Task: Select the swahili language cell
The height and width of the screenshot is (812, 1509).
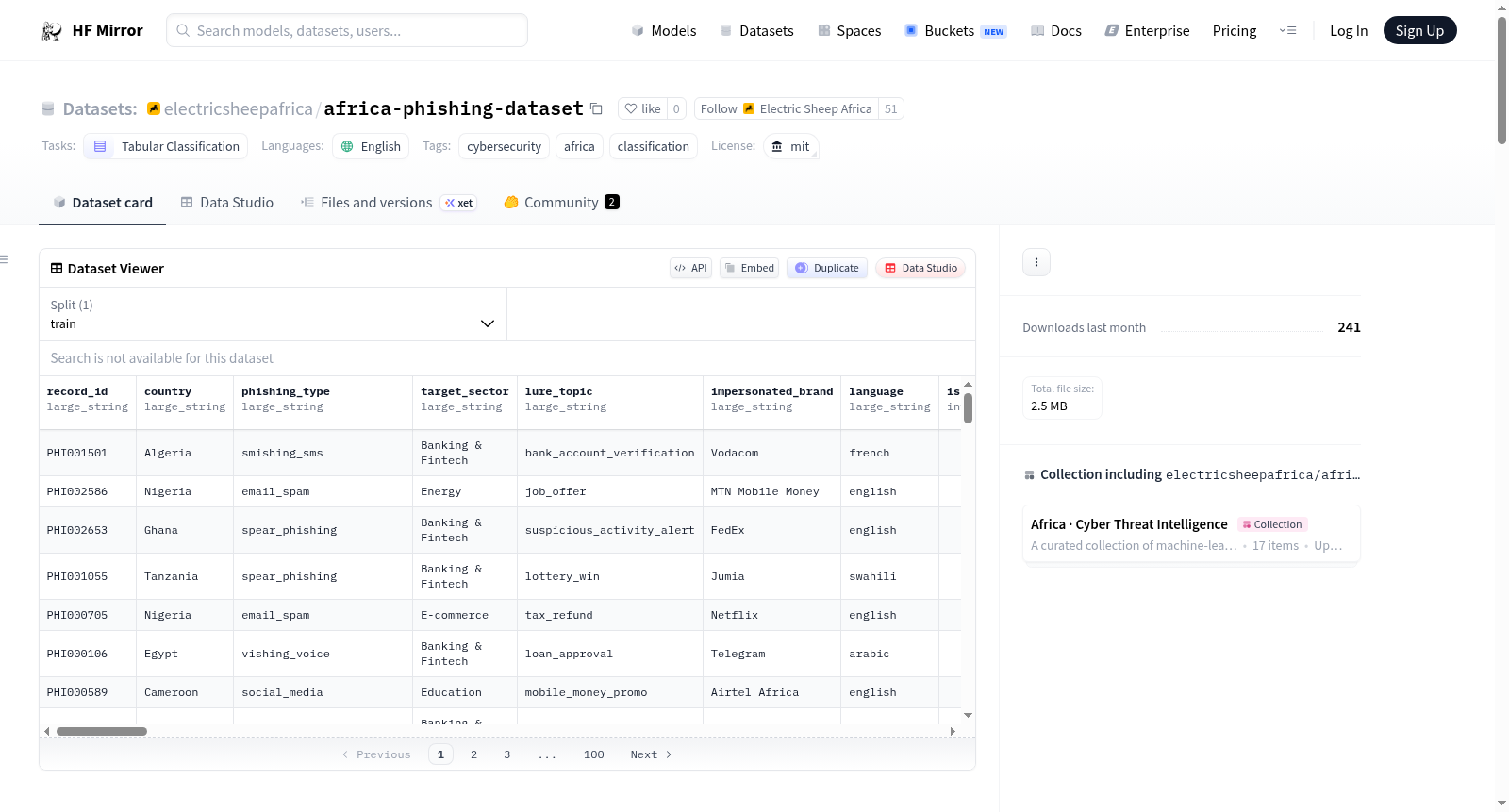Action: [890, 576]
